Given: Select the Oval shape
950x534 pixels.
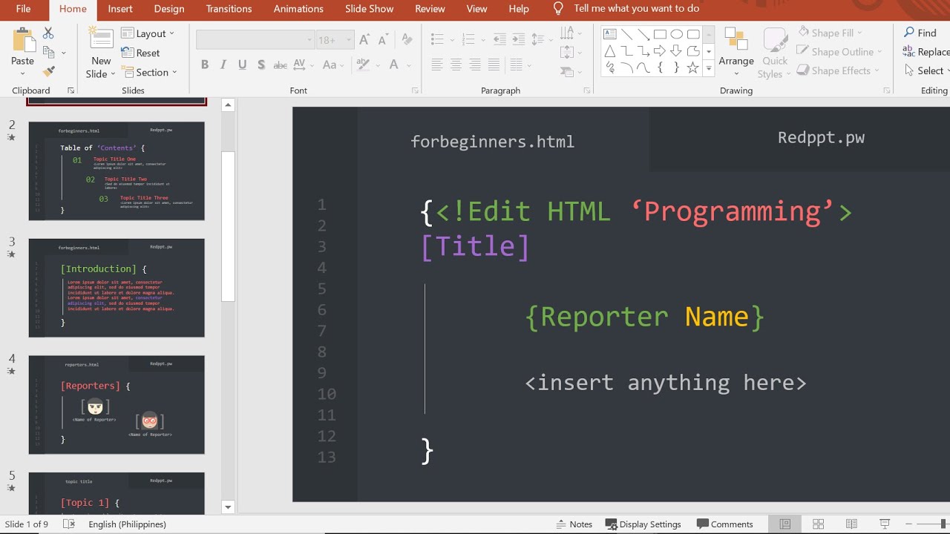Looking at the screenshot, I should pyautogui.click(x=676, y=34).
